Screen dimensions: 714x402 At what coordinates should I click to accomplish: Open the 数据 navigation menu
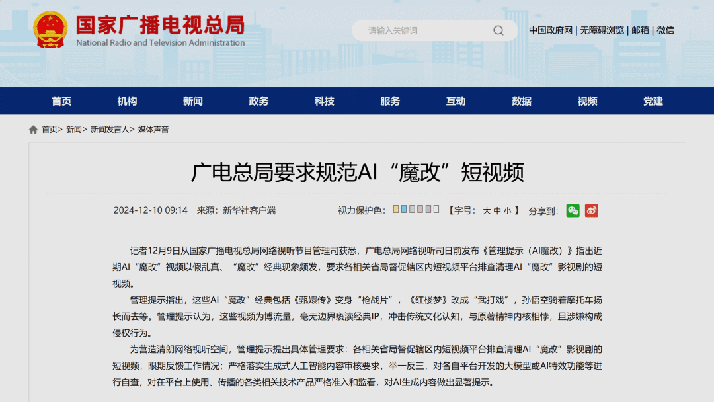click(522, 101)
